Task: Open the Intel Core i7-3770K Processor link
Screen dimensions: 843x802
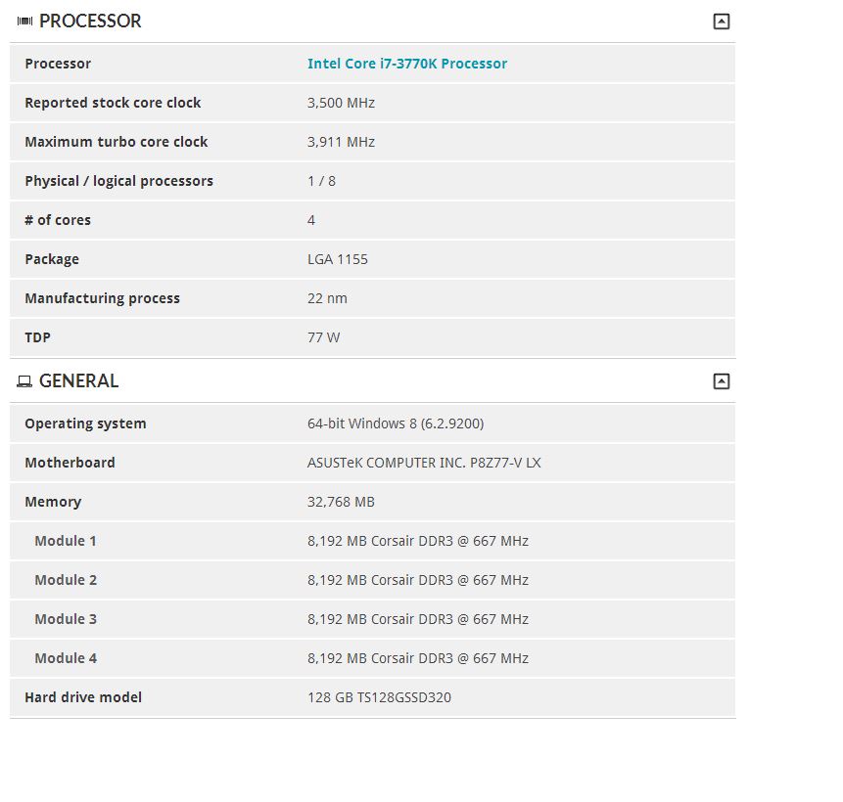Action: tap(407, 64)
